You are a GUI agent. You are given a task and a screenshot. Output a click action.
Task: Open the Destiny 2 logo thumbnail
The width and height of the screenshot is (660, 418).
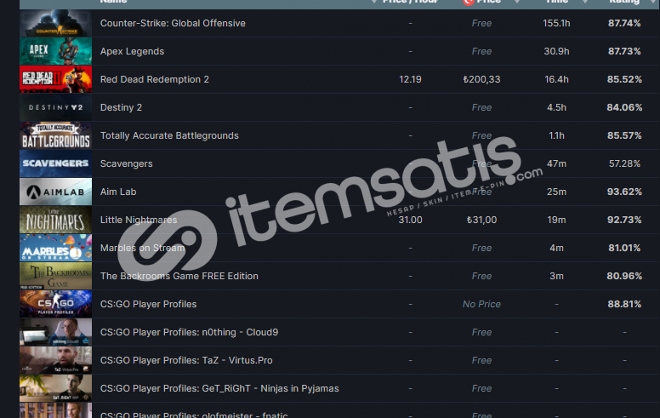55,107
